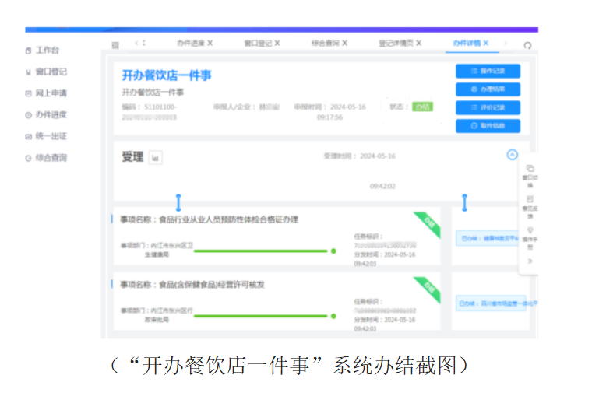The height and width of the screenshot is (396, 599).
Task: Switch to the 综合查询 tab
Action: point(325,43)
